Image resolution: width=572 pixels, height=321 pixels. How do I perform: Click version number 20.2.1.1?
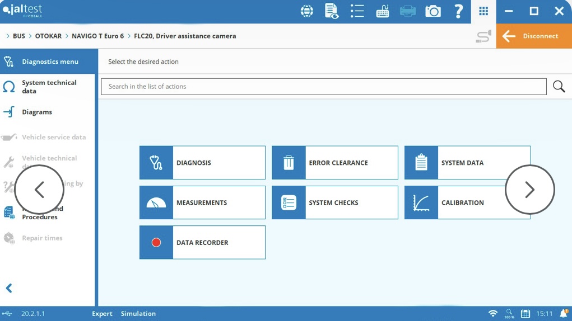click(33, 314)
